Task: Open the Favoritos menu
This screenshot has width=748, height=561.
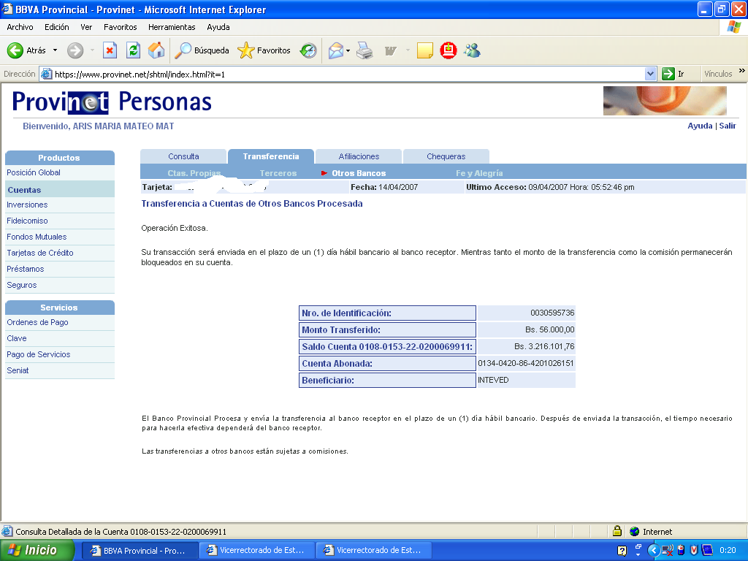Action: click(121, 27)
